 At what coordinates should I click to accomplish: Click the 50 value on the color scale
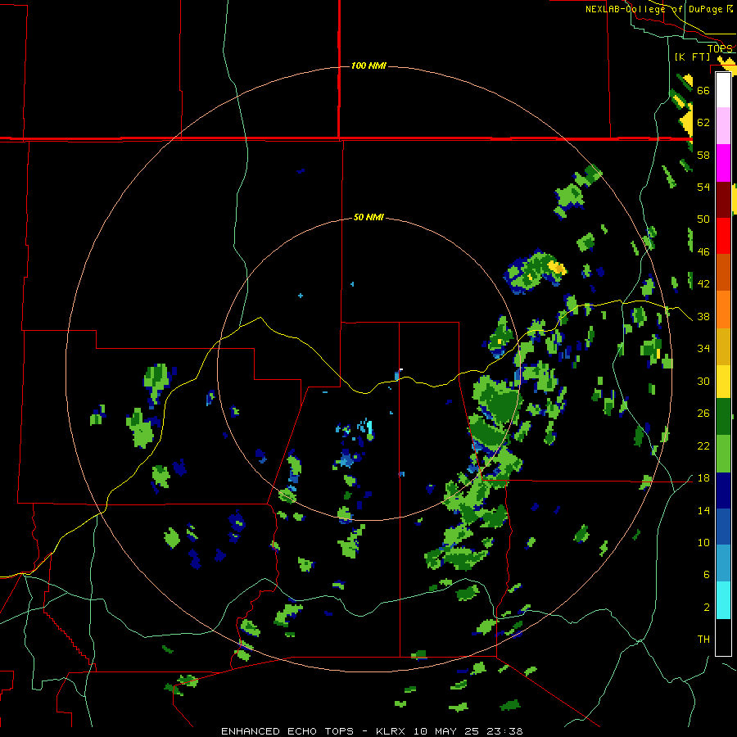pos(703,219)
